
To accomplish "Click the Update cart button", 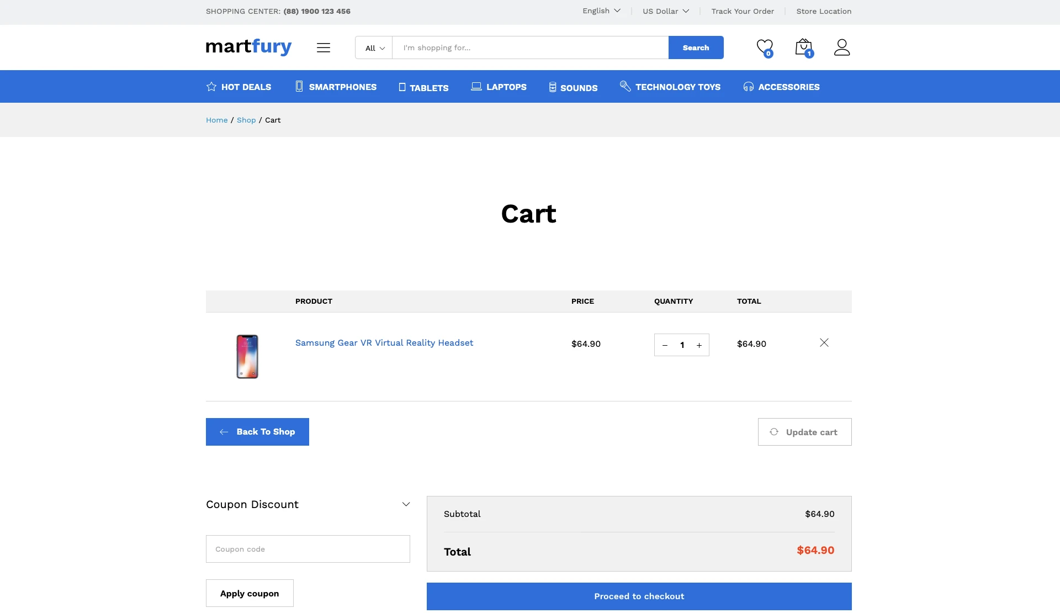I will [x=804, y=432].
